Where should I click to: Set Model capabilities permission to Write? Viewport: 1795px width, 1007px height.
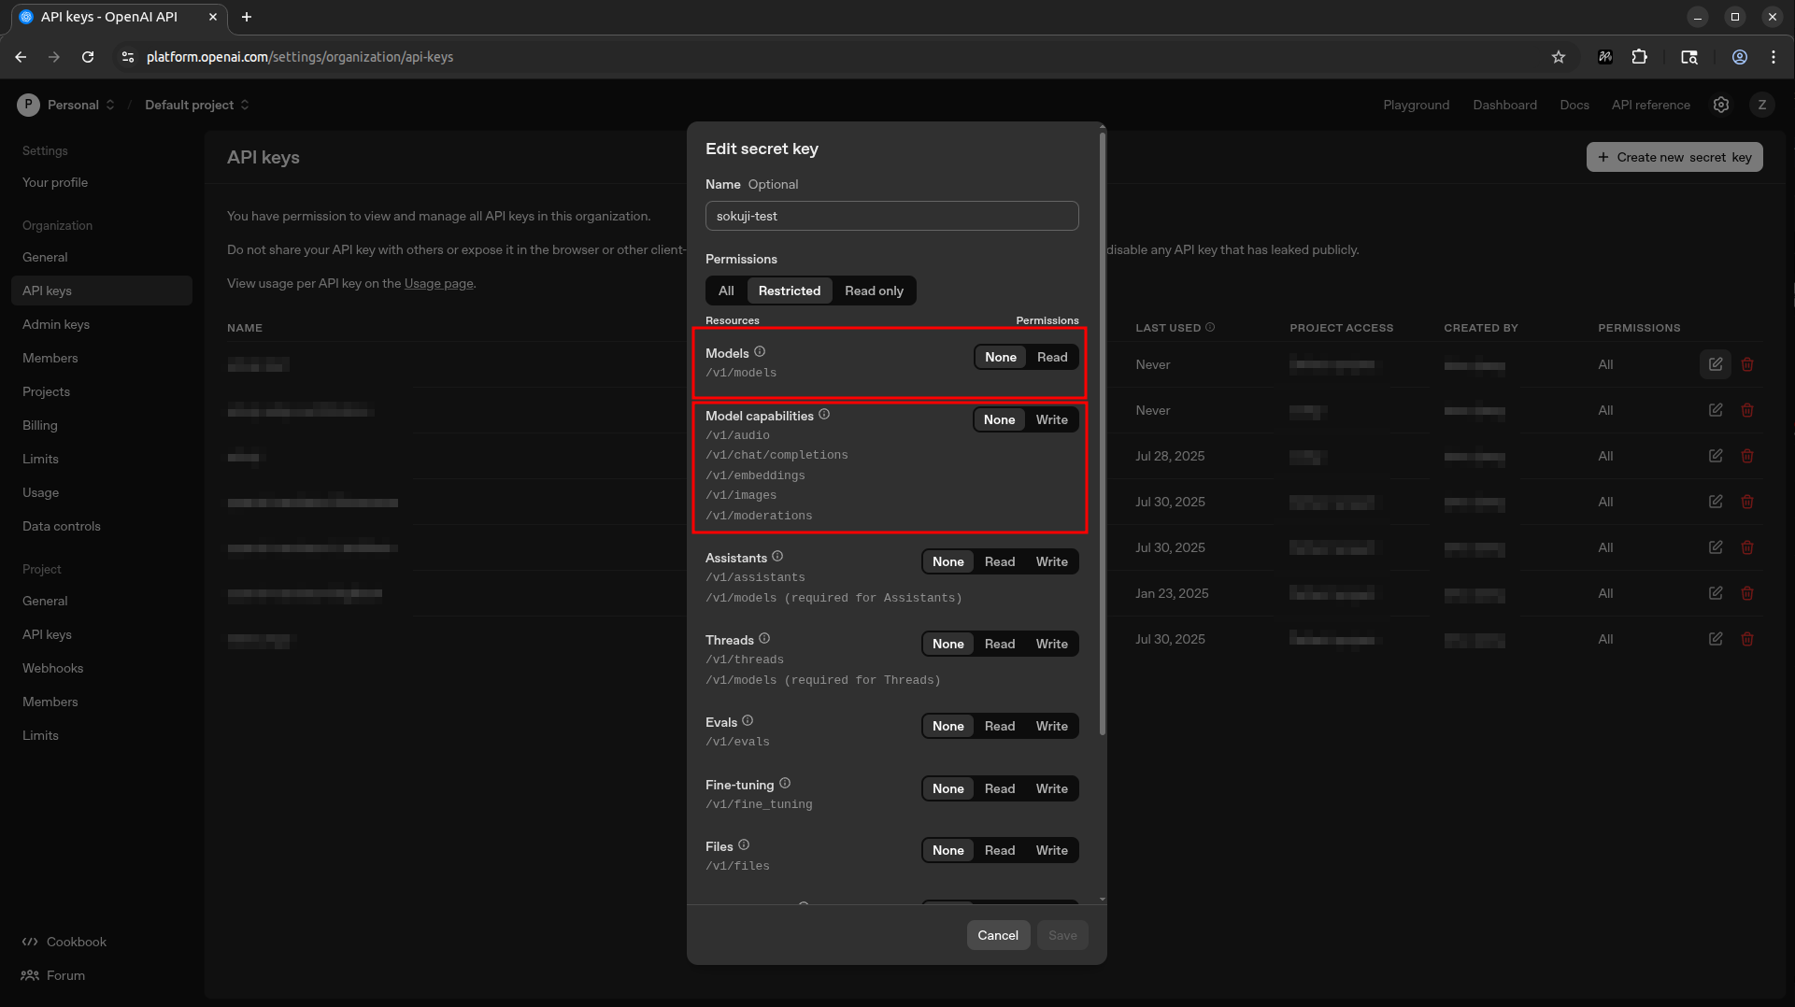(1051, 419)
